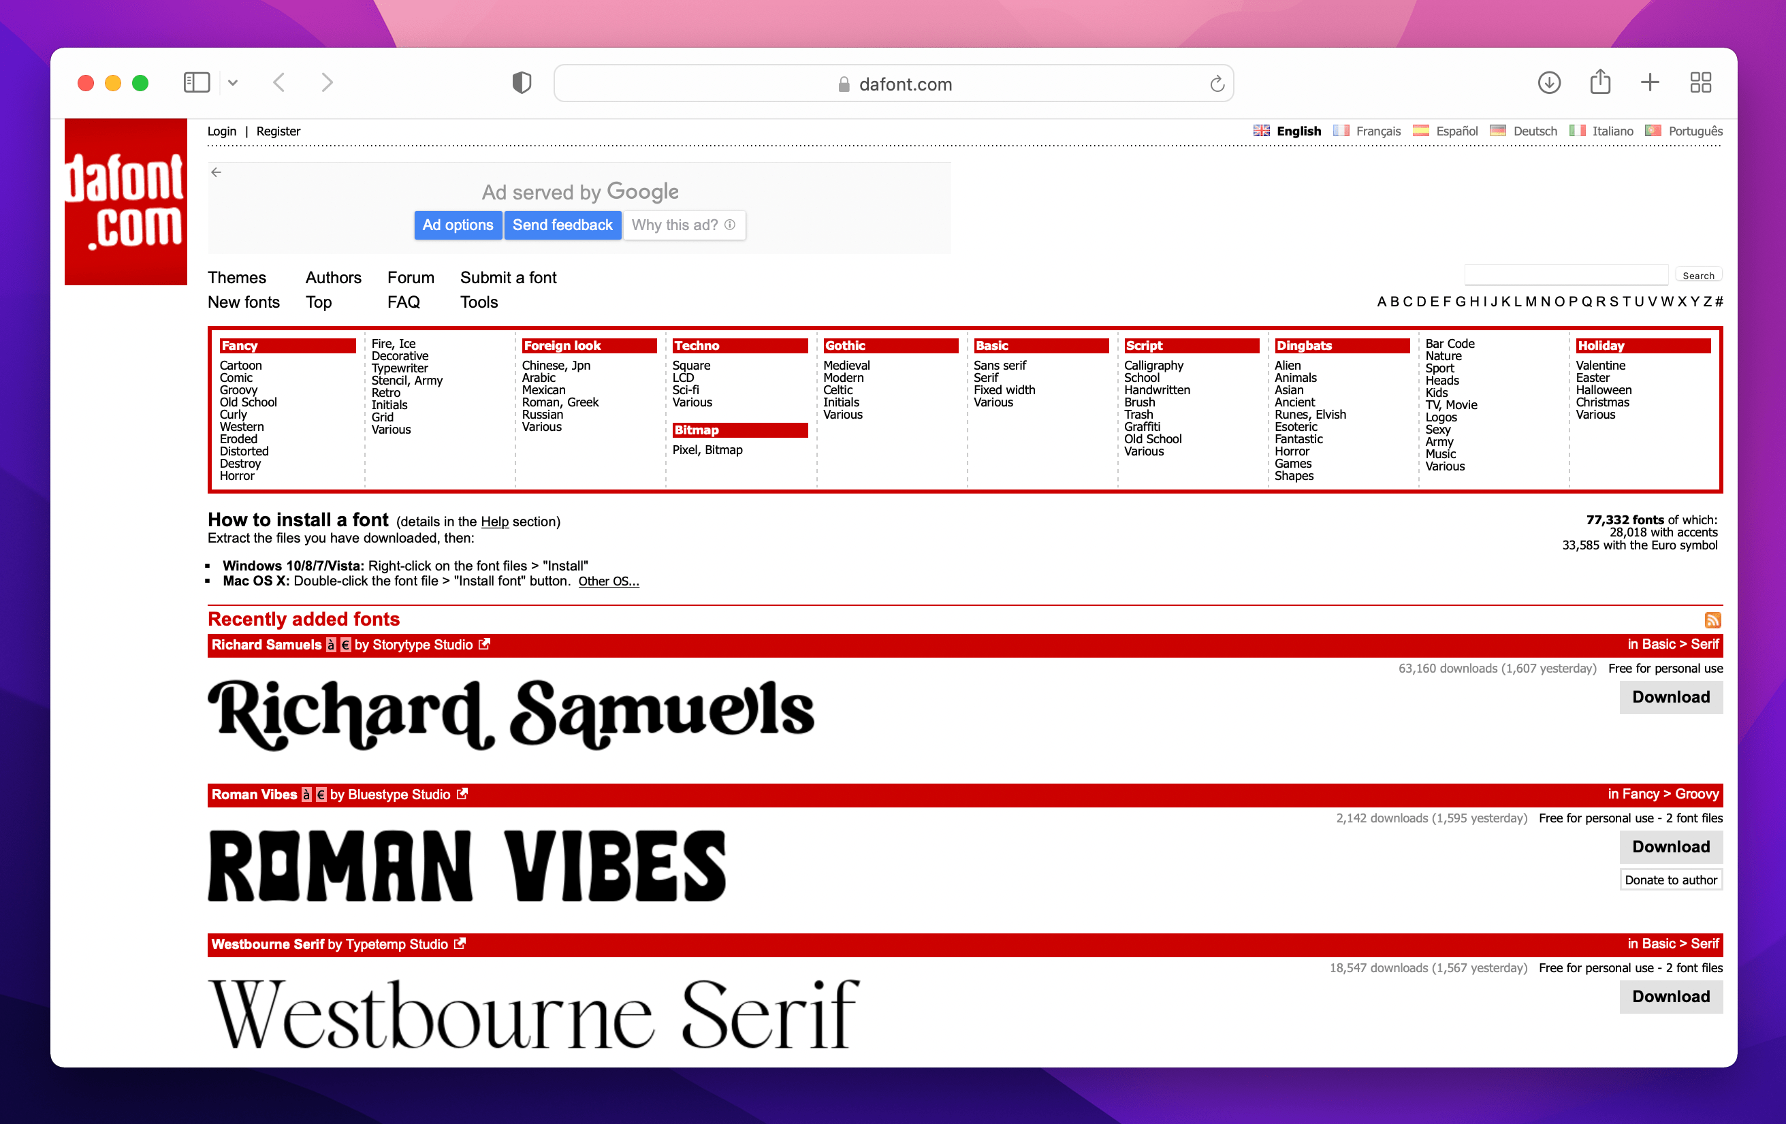Screen dimensions: 1786x1124
Task: Open tab overview using the grid icon
Action: coord(1700,82)
